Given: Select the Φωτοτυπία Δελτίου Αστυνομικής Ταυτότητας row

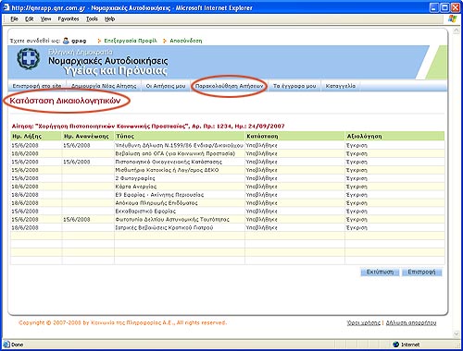Looking at the screenshot, I should click(228, 220).
